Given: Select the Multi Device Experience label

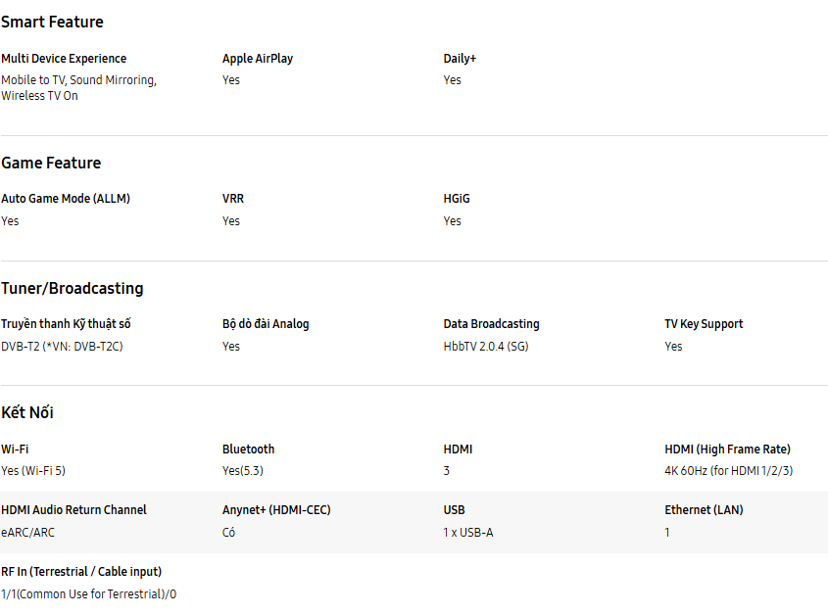Looking at the screenshot, I should click(64, 59).
